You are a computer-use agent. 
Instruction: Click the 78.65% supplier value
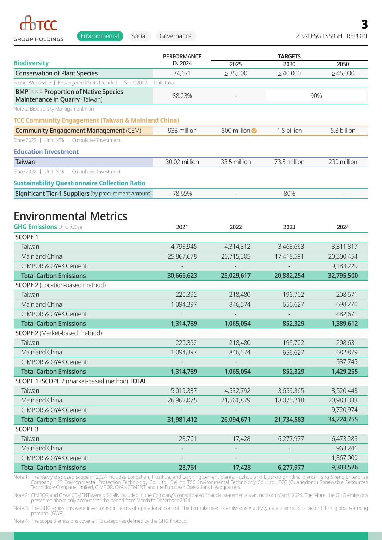tap(182, 194)
